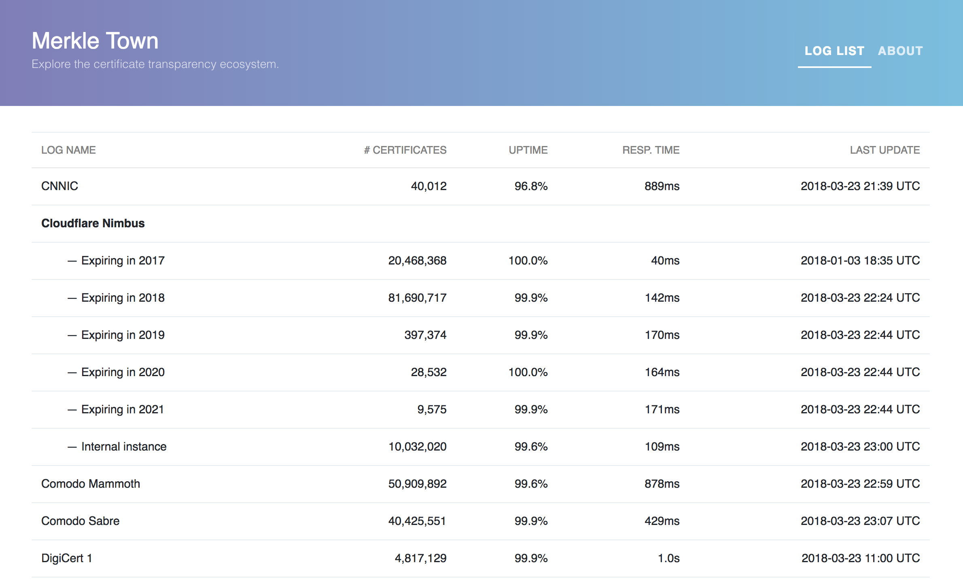This screenshot has height=584, width=963.
Task: Click the 2018-03-23 11:00 UTC timestamp
Action: (x=861, y=558)
